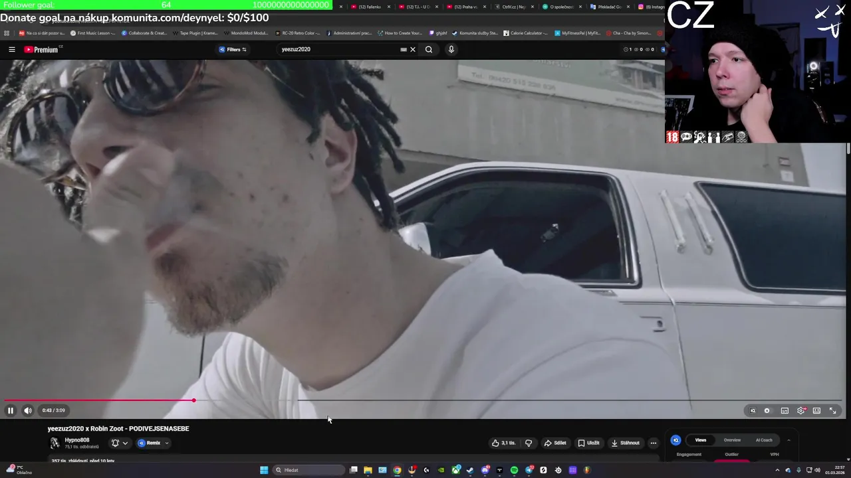
Task: Seek using the red video progress bar
Action: point(100,400)
